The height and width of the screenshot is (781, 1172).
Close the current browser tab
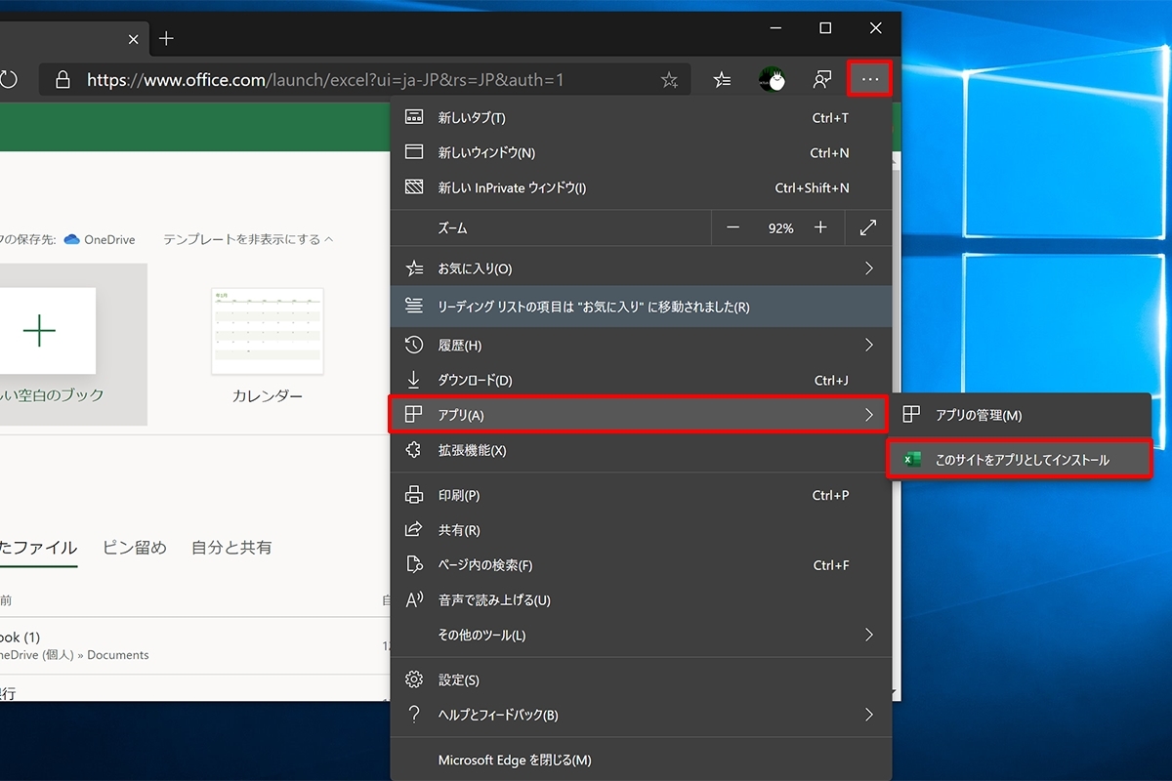coord(134,40)
